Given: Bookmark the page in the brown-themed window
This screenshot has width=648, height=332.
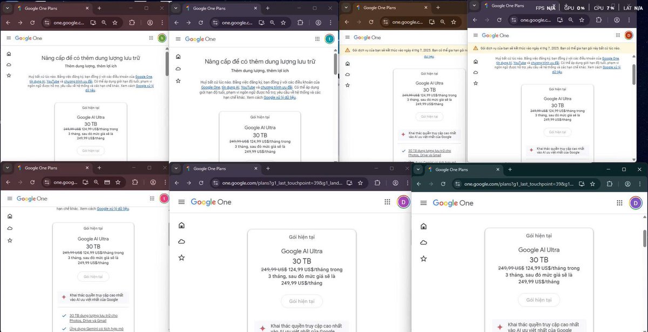Looking at the screenshot, I should [x=454, y=22].
